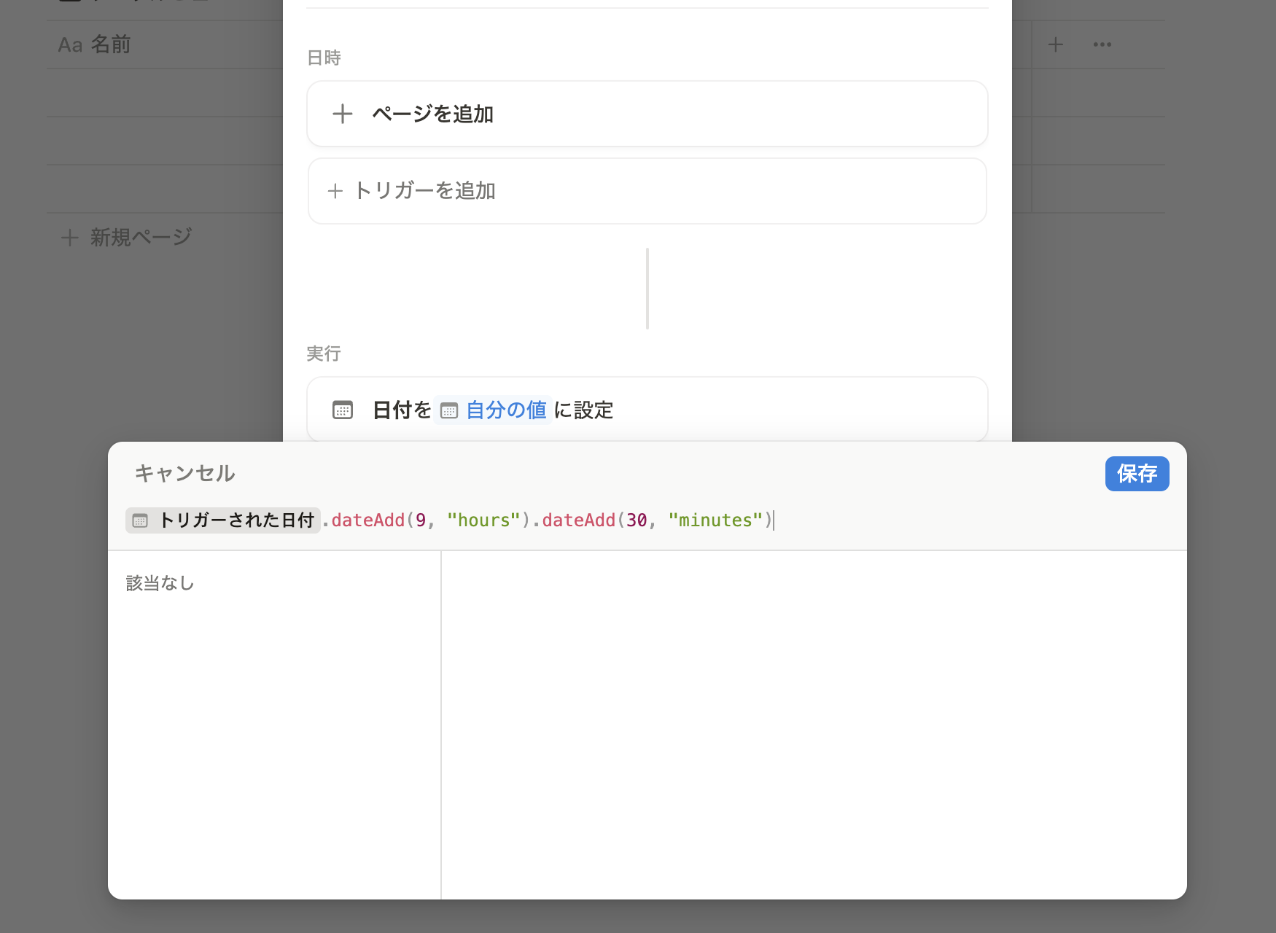Image resolution: width=1276 pixels, height=933 pixels.
Task: Open the 自分の値 value selector
Action: (x=494, y=410)
